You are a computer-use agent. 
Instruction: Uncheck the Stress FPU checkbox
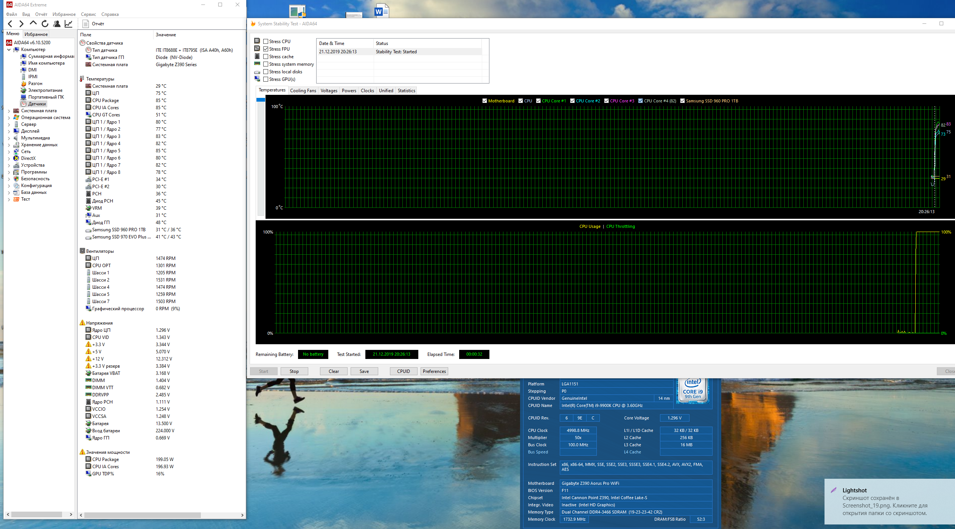coord(266,49)
